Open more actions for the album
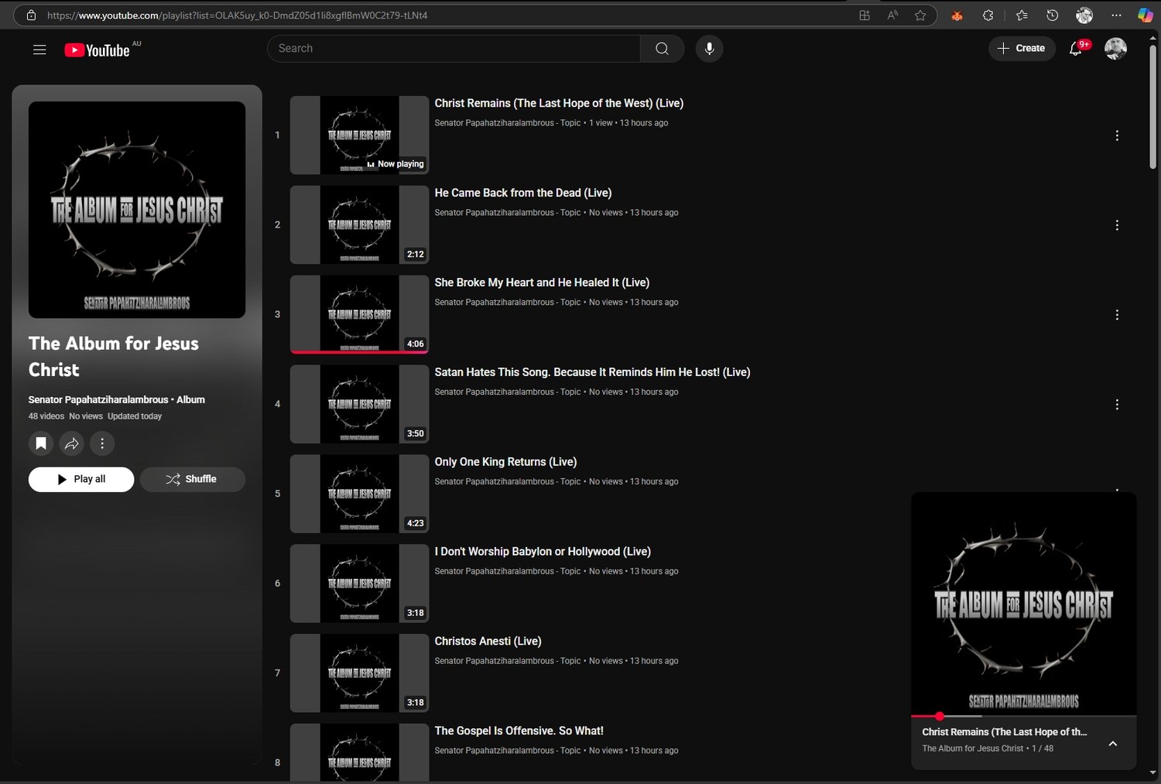This screenshot has width=1161, height=784. click(x=102, y=443)
